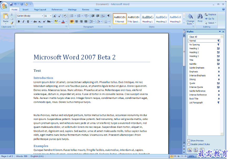Expand Styles gallery more arrow
Image resolution: width=230 pixels, height=162 pixels.
pos(184,22)
